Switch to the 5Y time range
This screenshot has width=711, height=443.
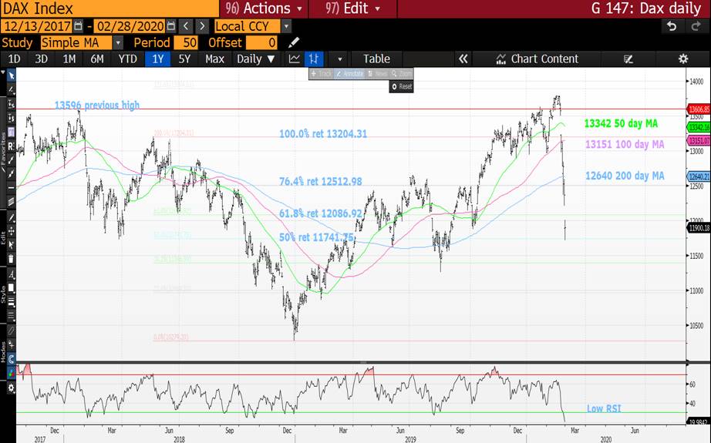click(184, 59)
